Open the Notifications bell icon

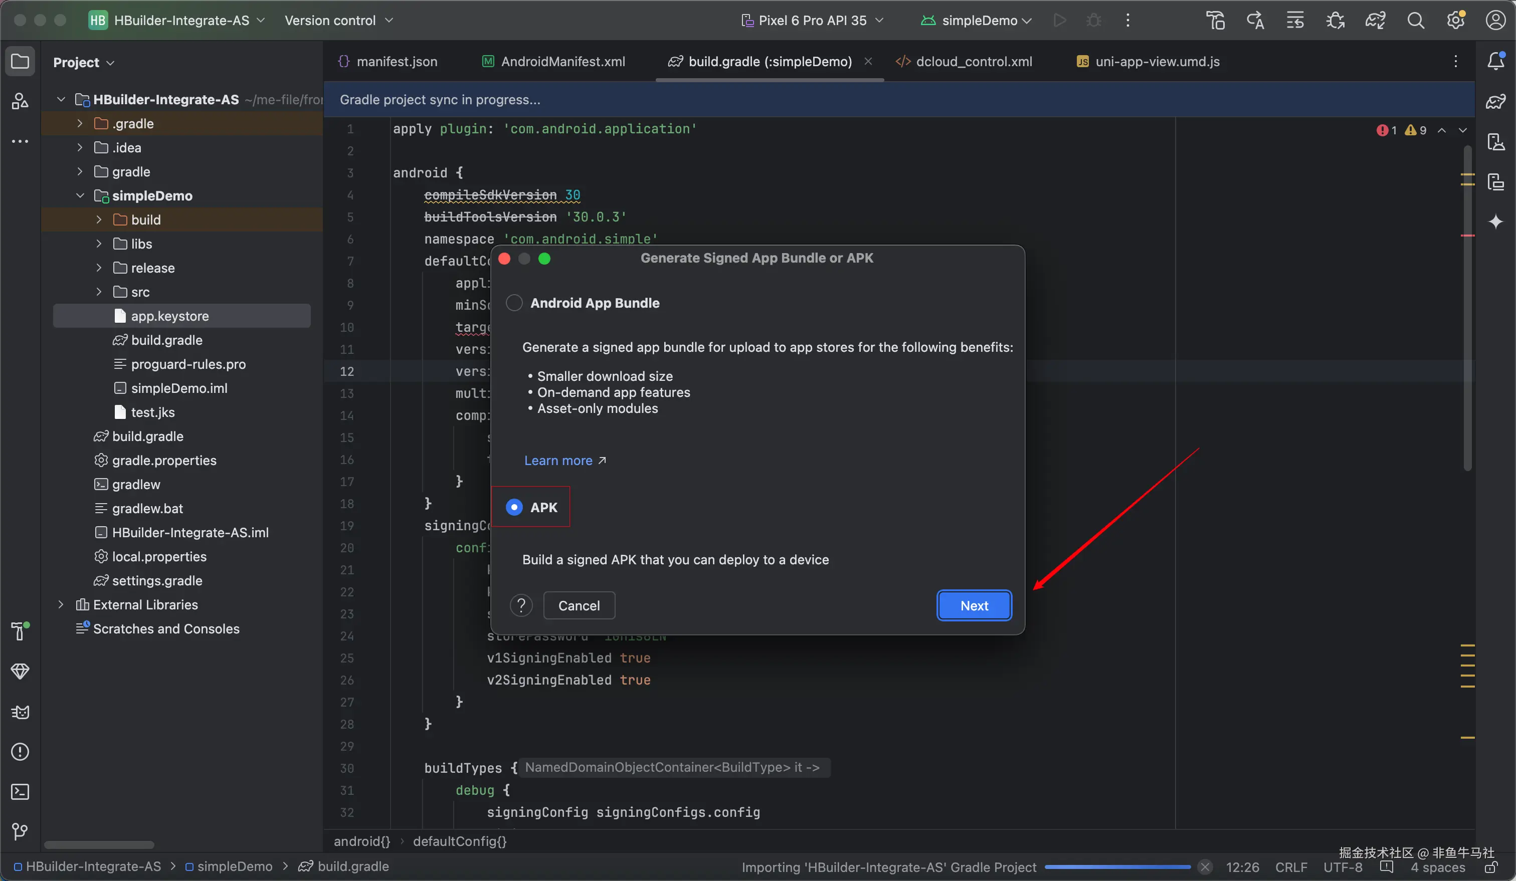click(x=1495, y=61)
